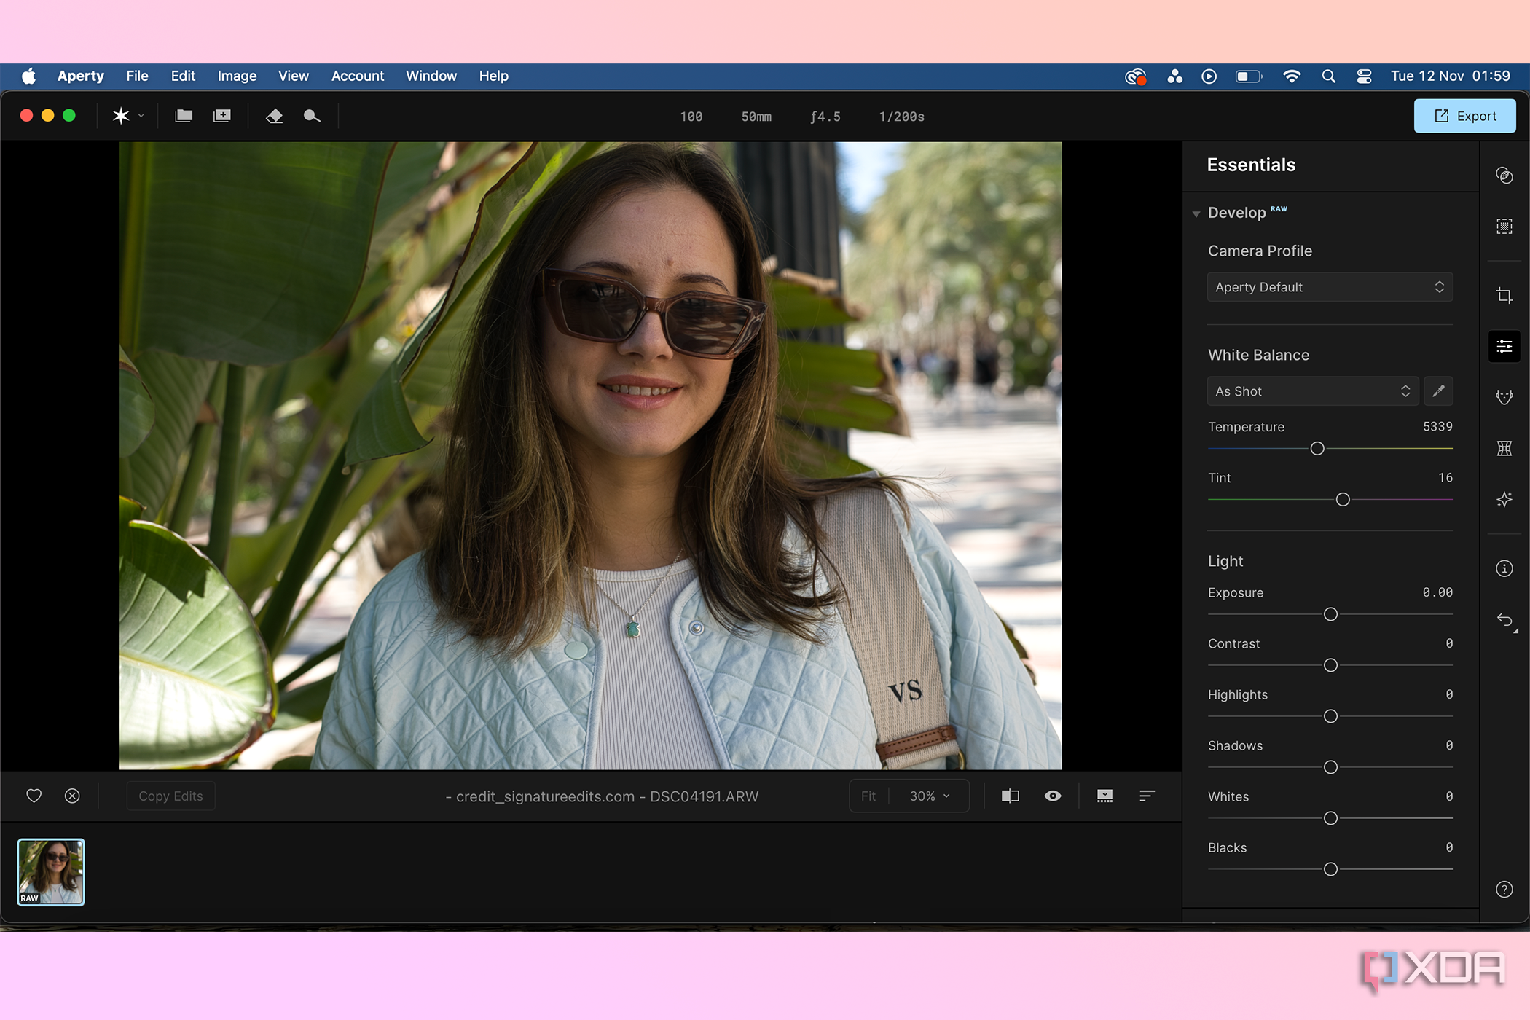
Task: Open the masking selection icon in sidebar
Action: (x=1504, y=227)
